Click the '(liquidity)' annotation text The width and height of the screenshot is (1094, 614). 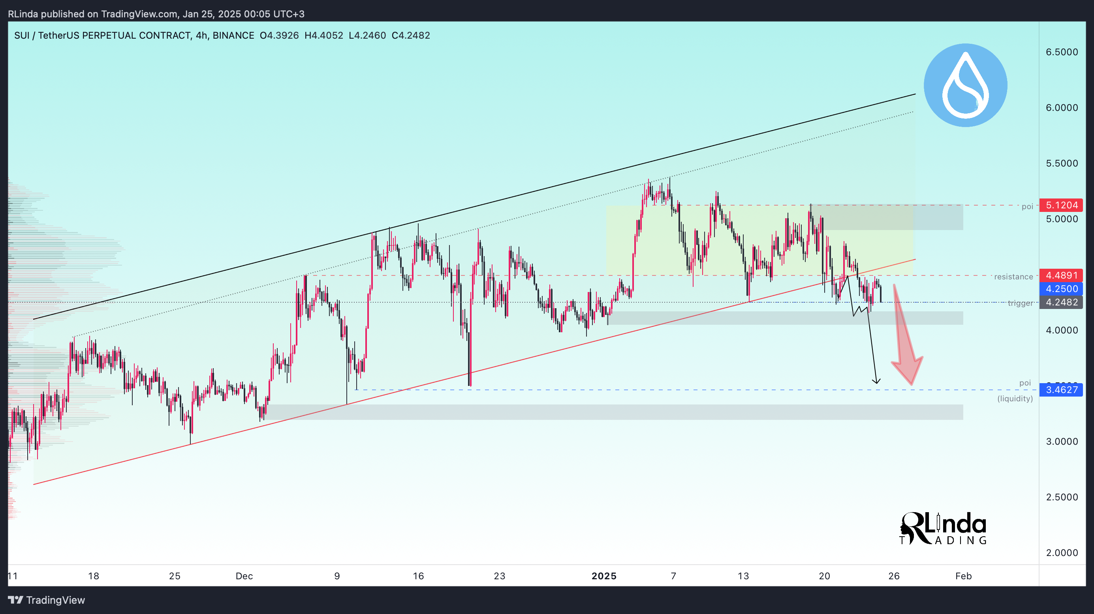[x=1015, y=399]
